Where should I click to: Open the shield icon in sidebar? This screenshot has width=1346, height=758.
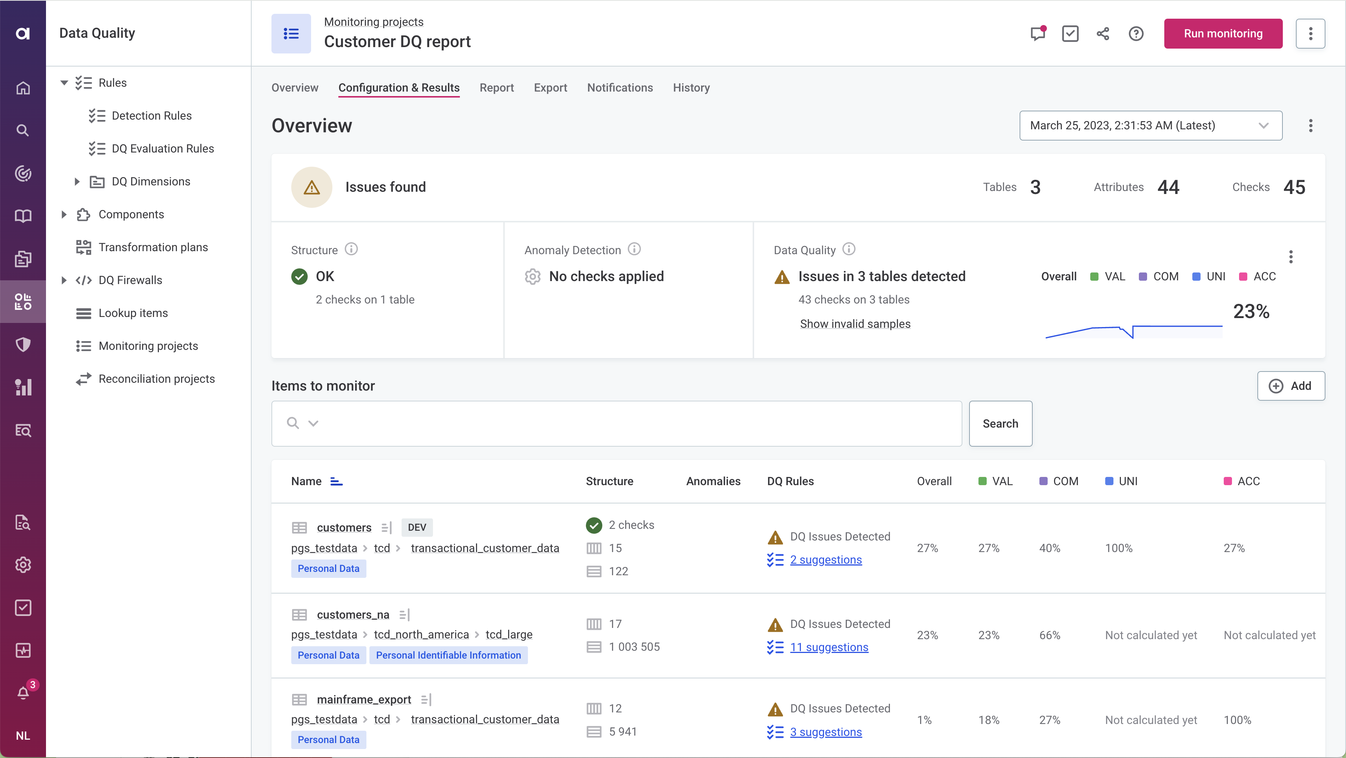pyautogui.click(x=23, y=344)
